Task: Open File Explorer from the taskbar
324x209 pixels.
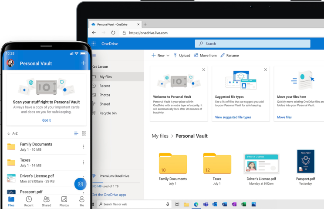Action: [x=186, y=204]
